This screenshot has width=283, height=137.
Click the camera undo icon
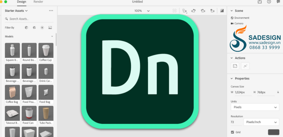(x=193, y=11)
